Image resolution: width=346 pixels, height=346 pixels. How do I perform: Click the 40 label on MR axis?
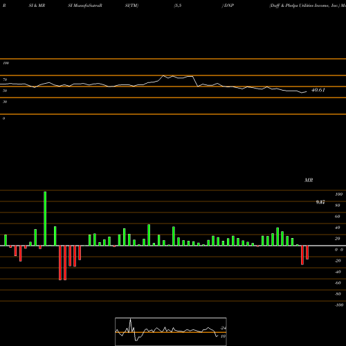338,228
